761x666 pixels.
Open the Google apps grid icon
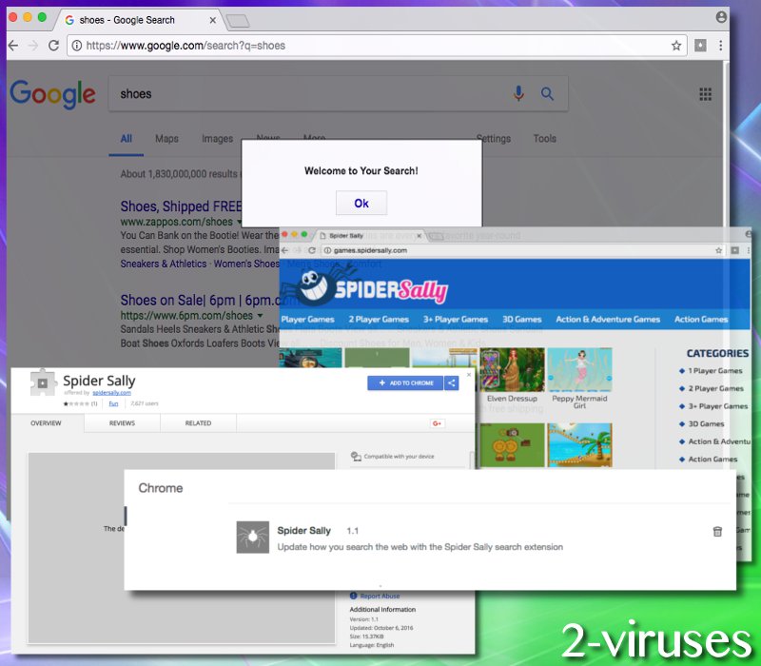pos(705,93)
